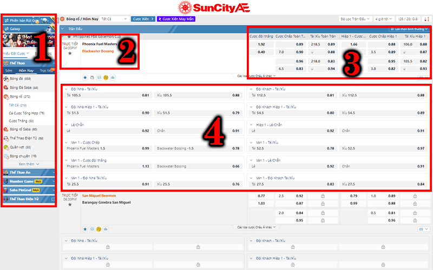Open scoreboard icon under San Miguel Beermen match
The width and height of the screenshot is (433, 270).
(x=92, y=229)
